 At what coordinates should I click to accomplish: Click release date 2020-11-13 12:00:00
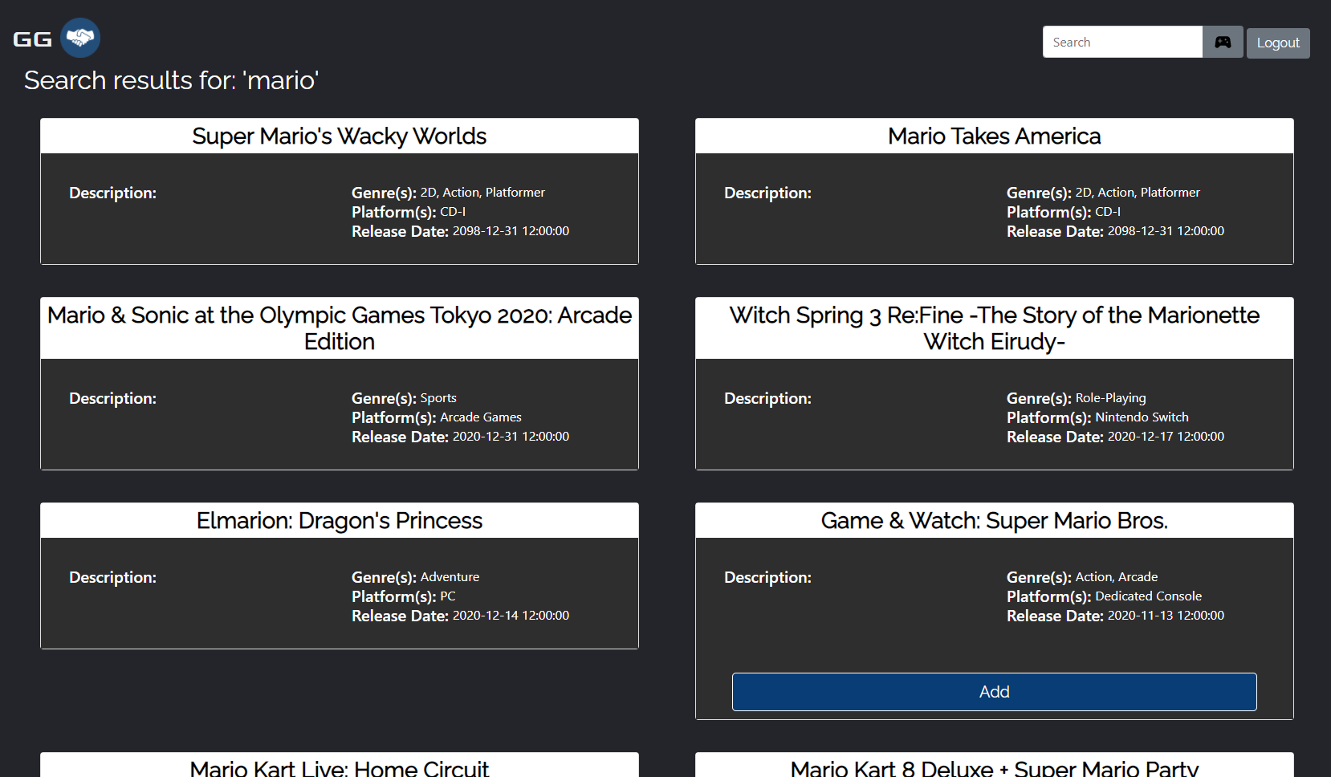[1166, 616]
